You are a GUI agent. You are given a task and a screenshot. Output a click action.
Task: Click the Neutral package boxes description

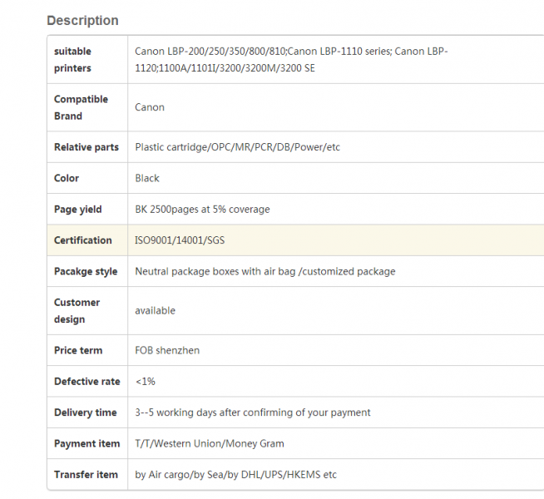(x=265, y=271)
